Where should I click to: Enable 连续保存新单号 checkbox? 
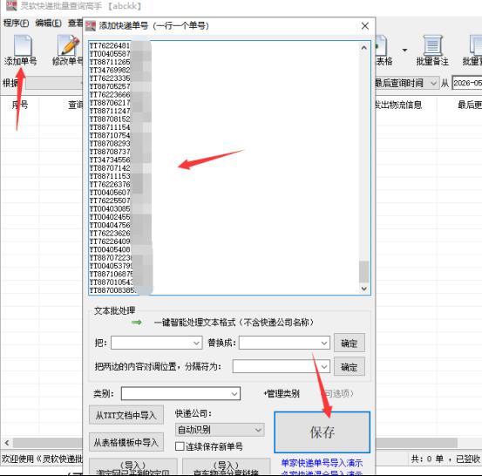pyautogui.click(x=180, y=446)
